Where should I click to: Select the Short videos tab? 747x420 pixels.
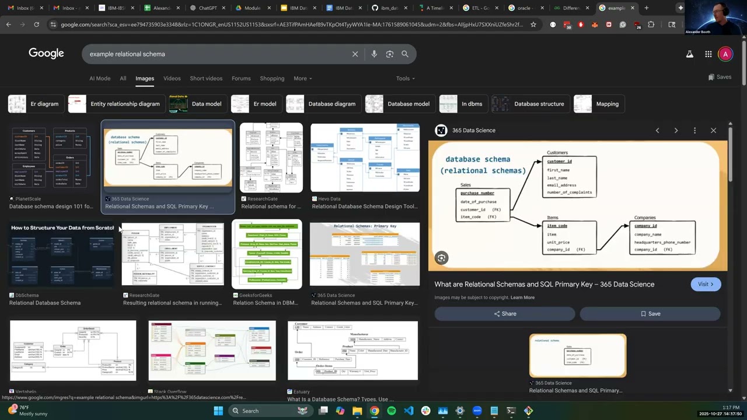[x=206, y=78]
